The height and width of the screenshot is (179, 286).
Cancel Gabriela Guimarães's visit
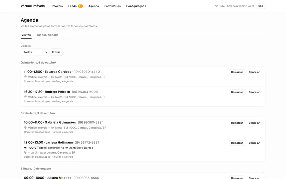(x=254, y=123)
